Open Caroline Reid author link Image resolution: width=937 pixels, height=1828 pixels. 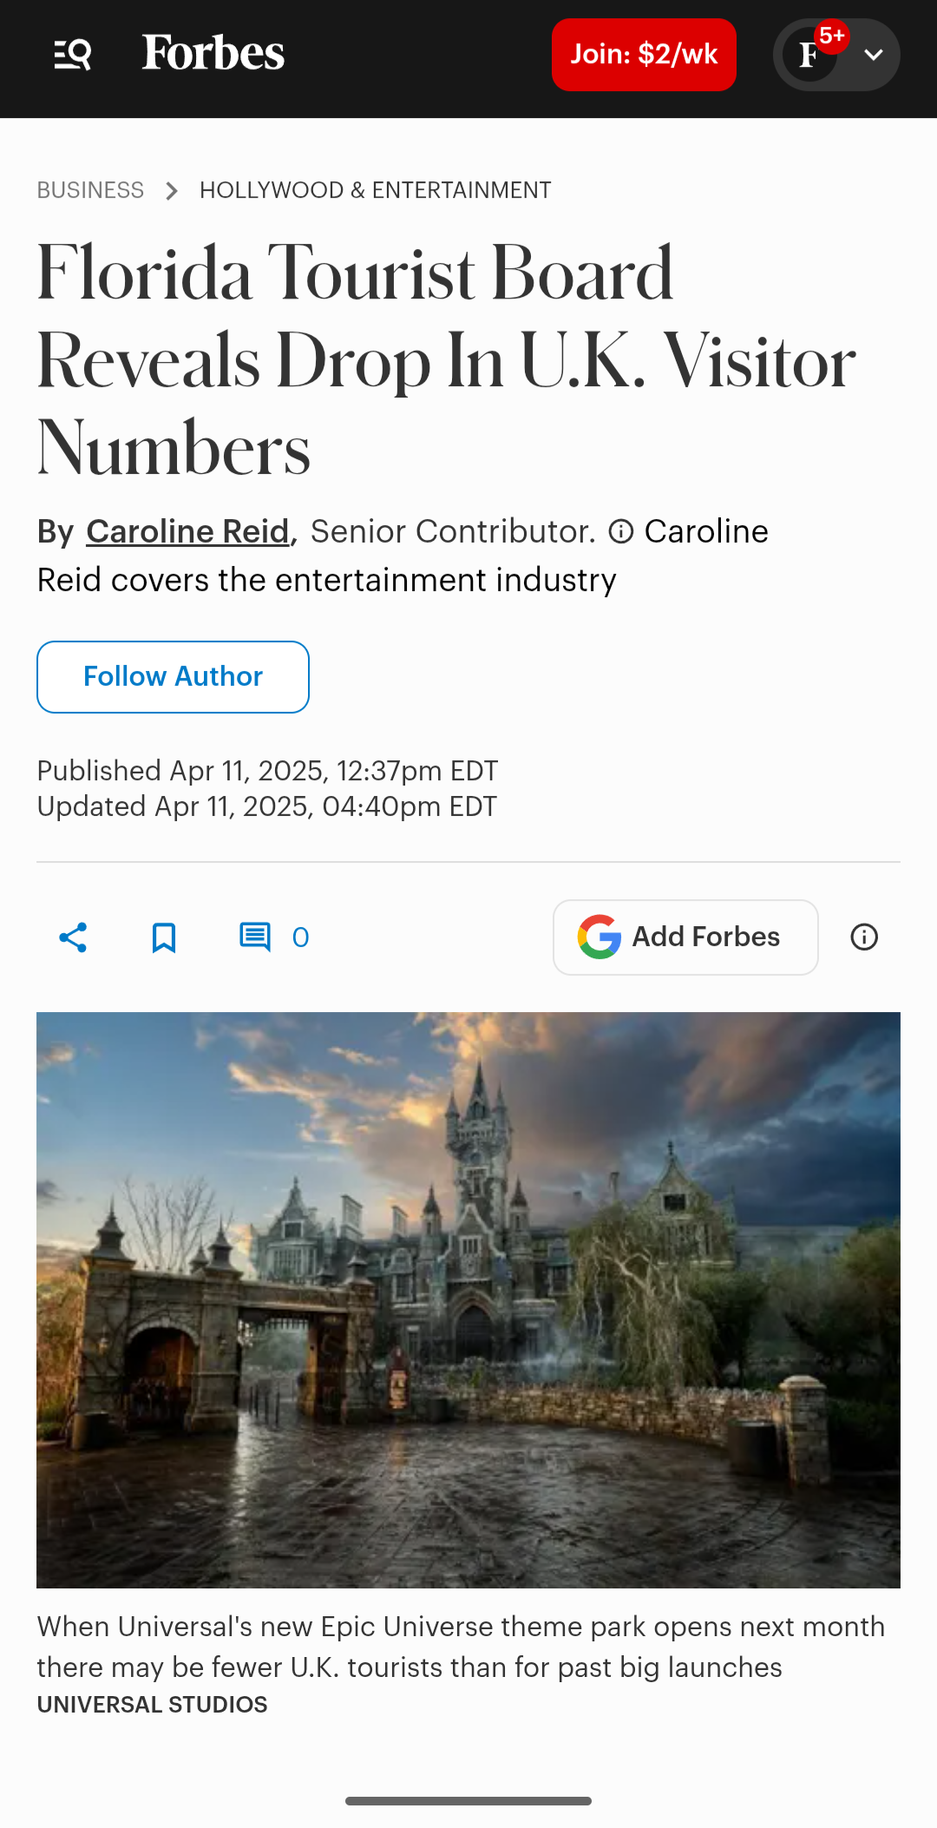[x=187, y=531]
